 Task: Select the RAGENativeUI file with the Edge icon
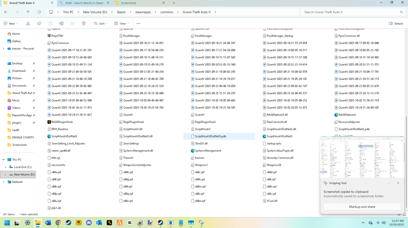(345, 114)
